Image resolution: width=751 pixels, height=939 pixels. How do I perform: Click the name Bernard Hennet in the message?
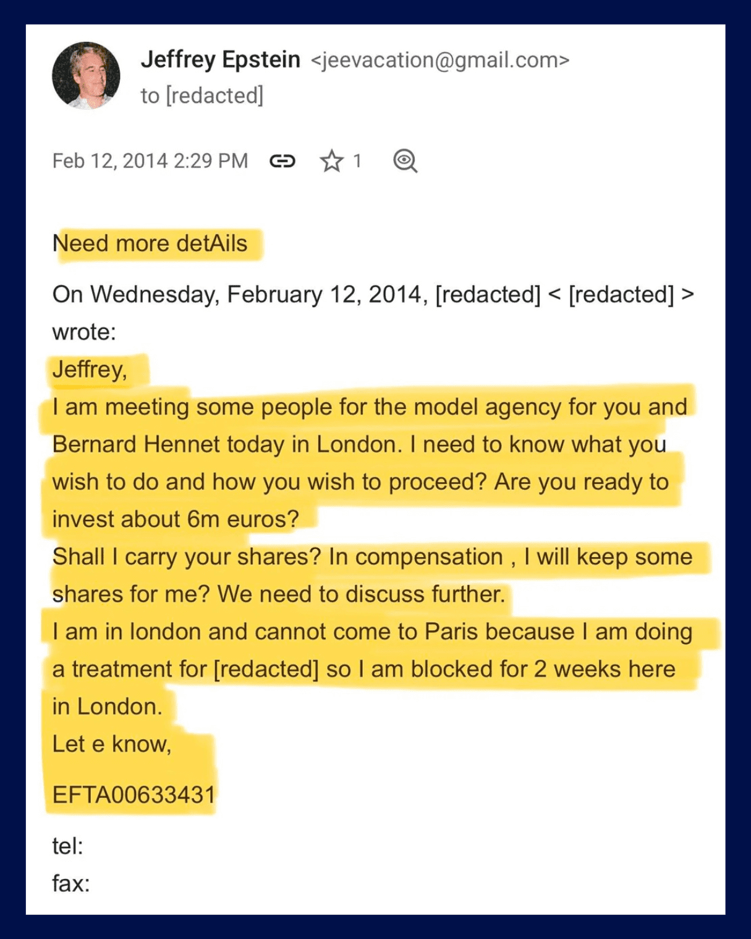(136, 444)
